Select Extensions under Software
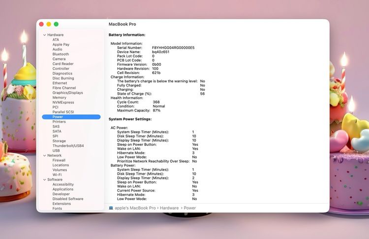This screenshot has height=239, width=369. 61,204
